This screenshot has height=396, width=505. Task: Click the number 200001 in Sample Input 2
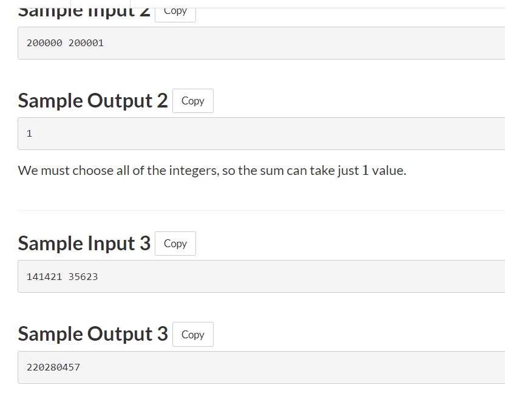tap(86, 43)
